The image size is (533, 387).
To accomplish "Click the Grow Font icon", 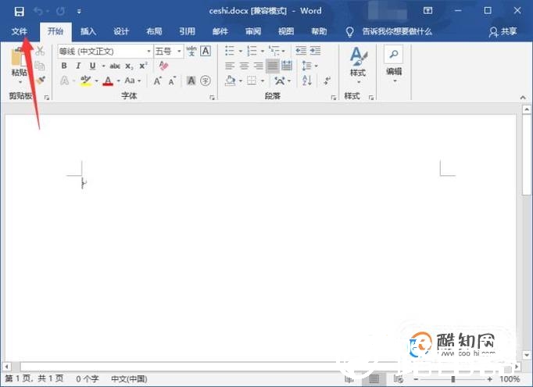I will pyautogui.click(x=157, y=81).
